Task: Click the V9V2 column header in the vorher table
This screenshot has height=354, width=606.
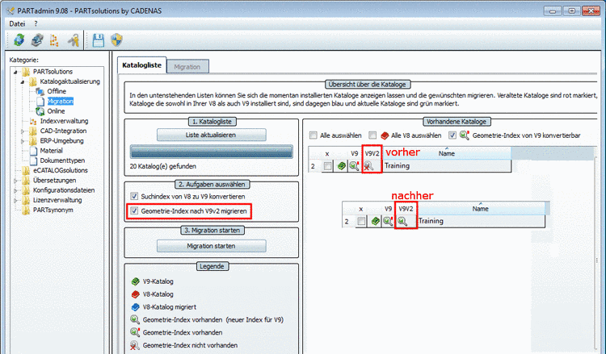Action: [x=372, y=153]
